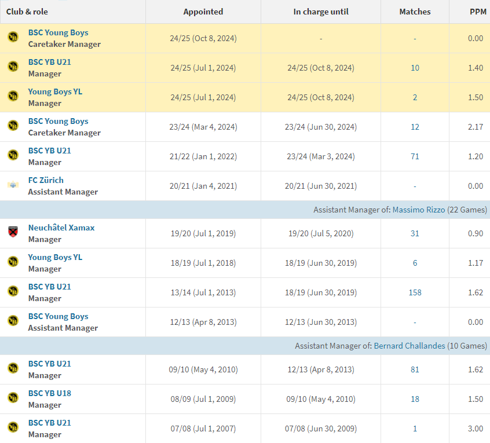Screen dimensions: 490x443
Task: View the 158 matches link
Action: (x=415, y=292)
